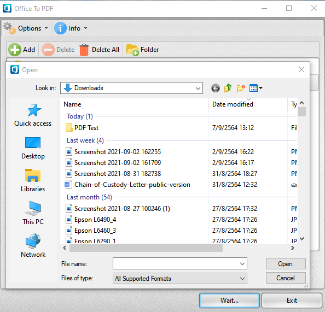
Task: Go to Quick access location
Action: tap(33, 115)
